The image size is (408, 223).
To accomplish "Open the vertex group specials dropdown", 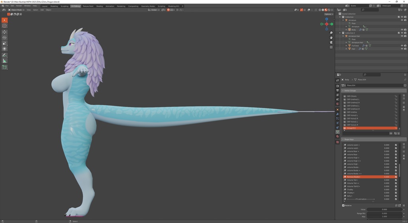I will 404,103.
